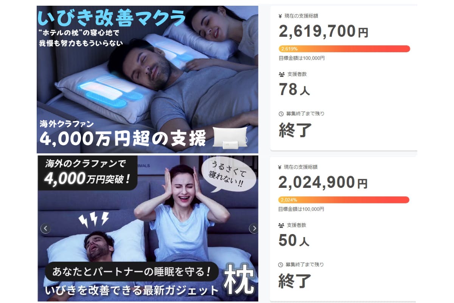This screenshot has height=303, width=454.
Task: Click the 終了 status in the top card
Action: [x=295, y=130]
